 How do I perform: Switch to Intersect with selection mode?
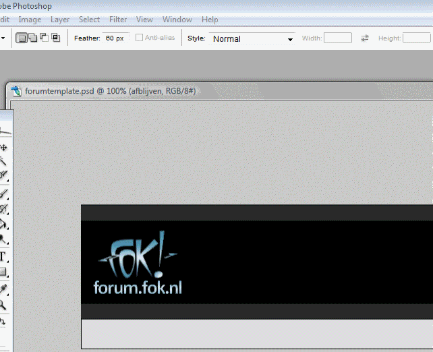coord(55,38)
